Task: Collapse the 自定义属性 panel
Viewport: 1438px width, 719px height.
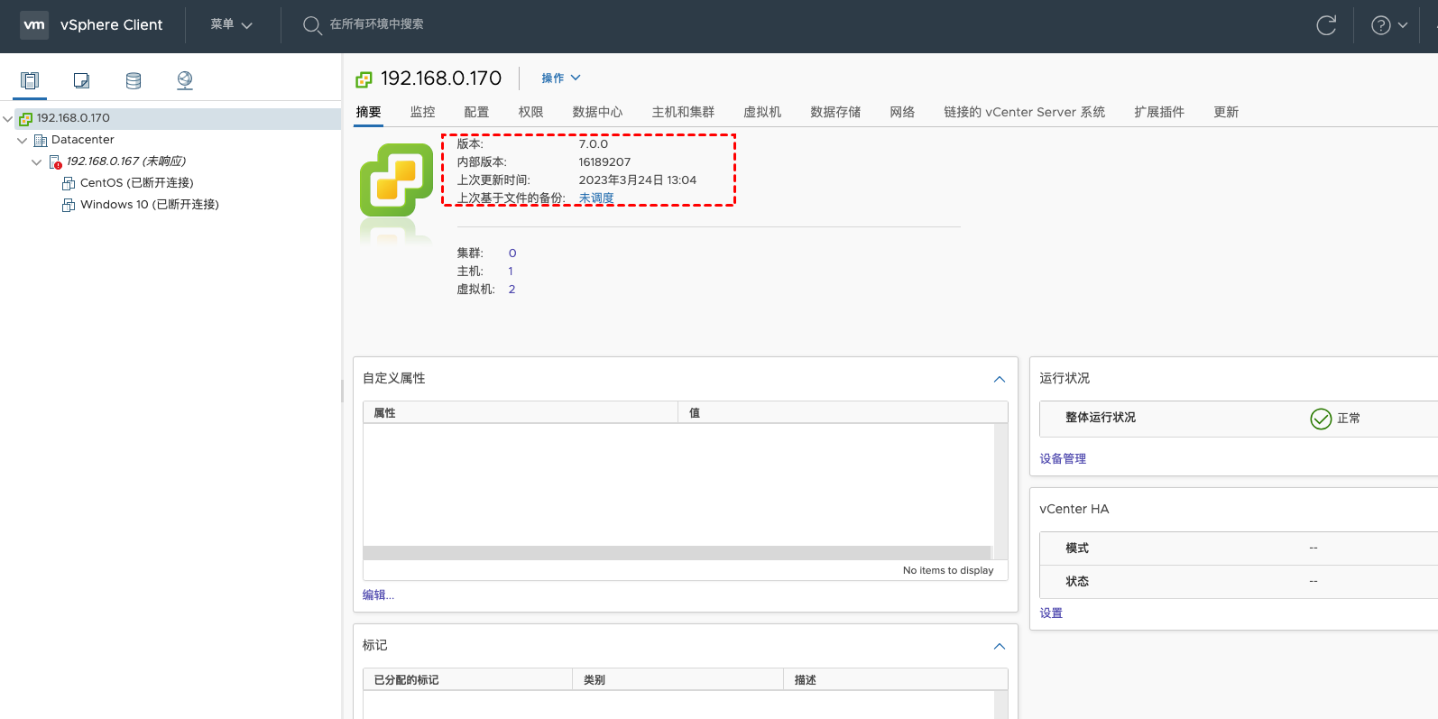Action: tap(999, 379)
